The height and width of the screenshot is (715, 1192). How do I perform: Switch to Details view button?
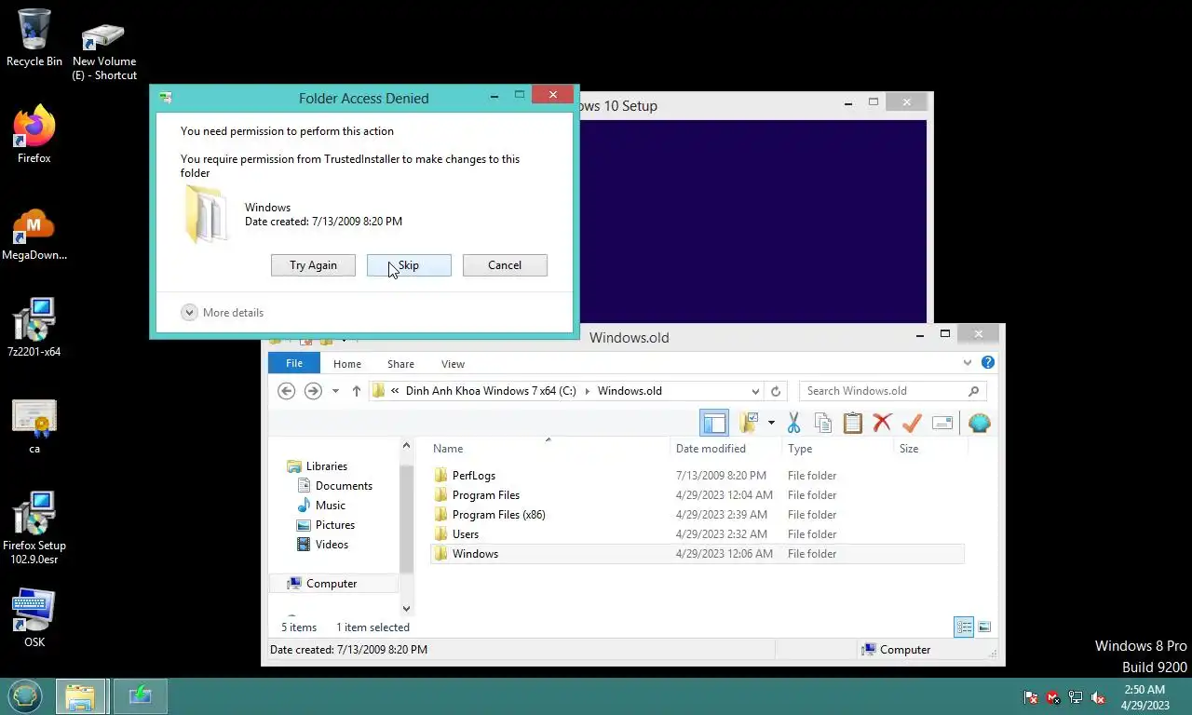coord(964,627)
